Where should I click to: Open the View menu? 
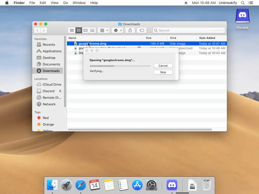[x=55, y=3]
